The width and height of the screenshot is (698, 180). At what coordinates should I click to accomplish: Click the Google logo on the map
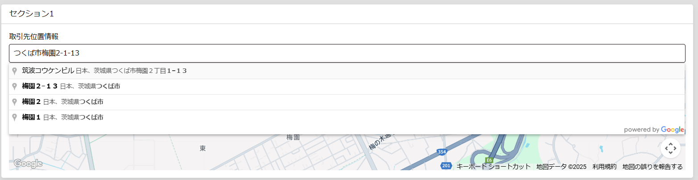point(28,164)
